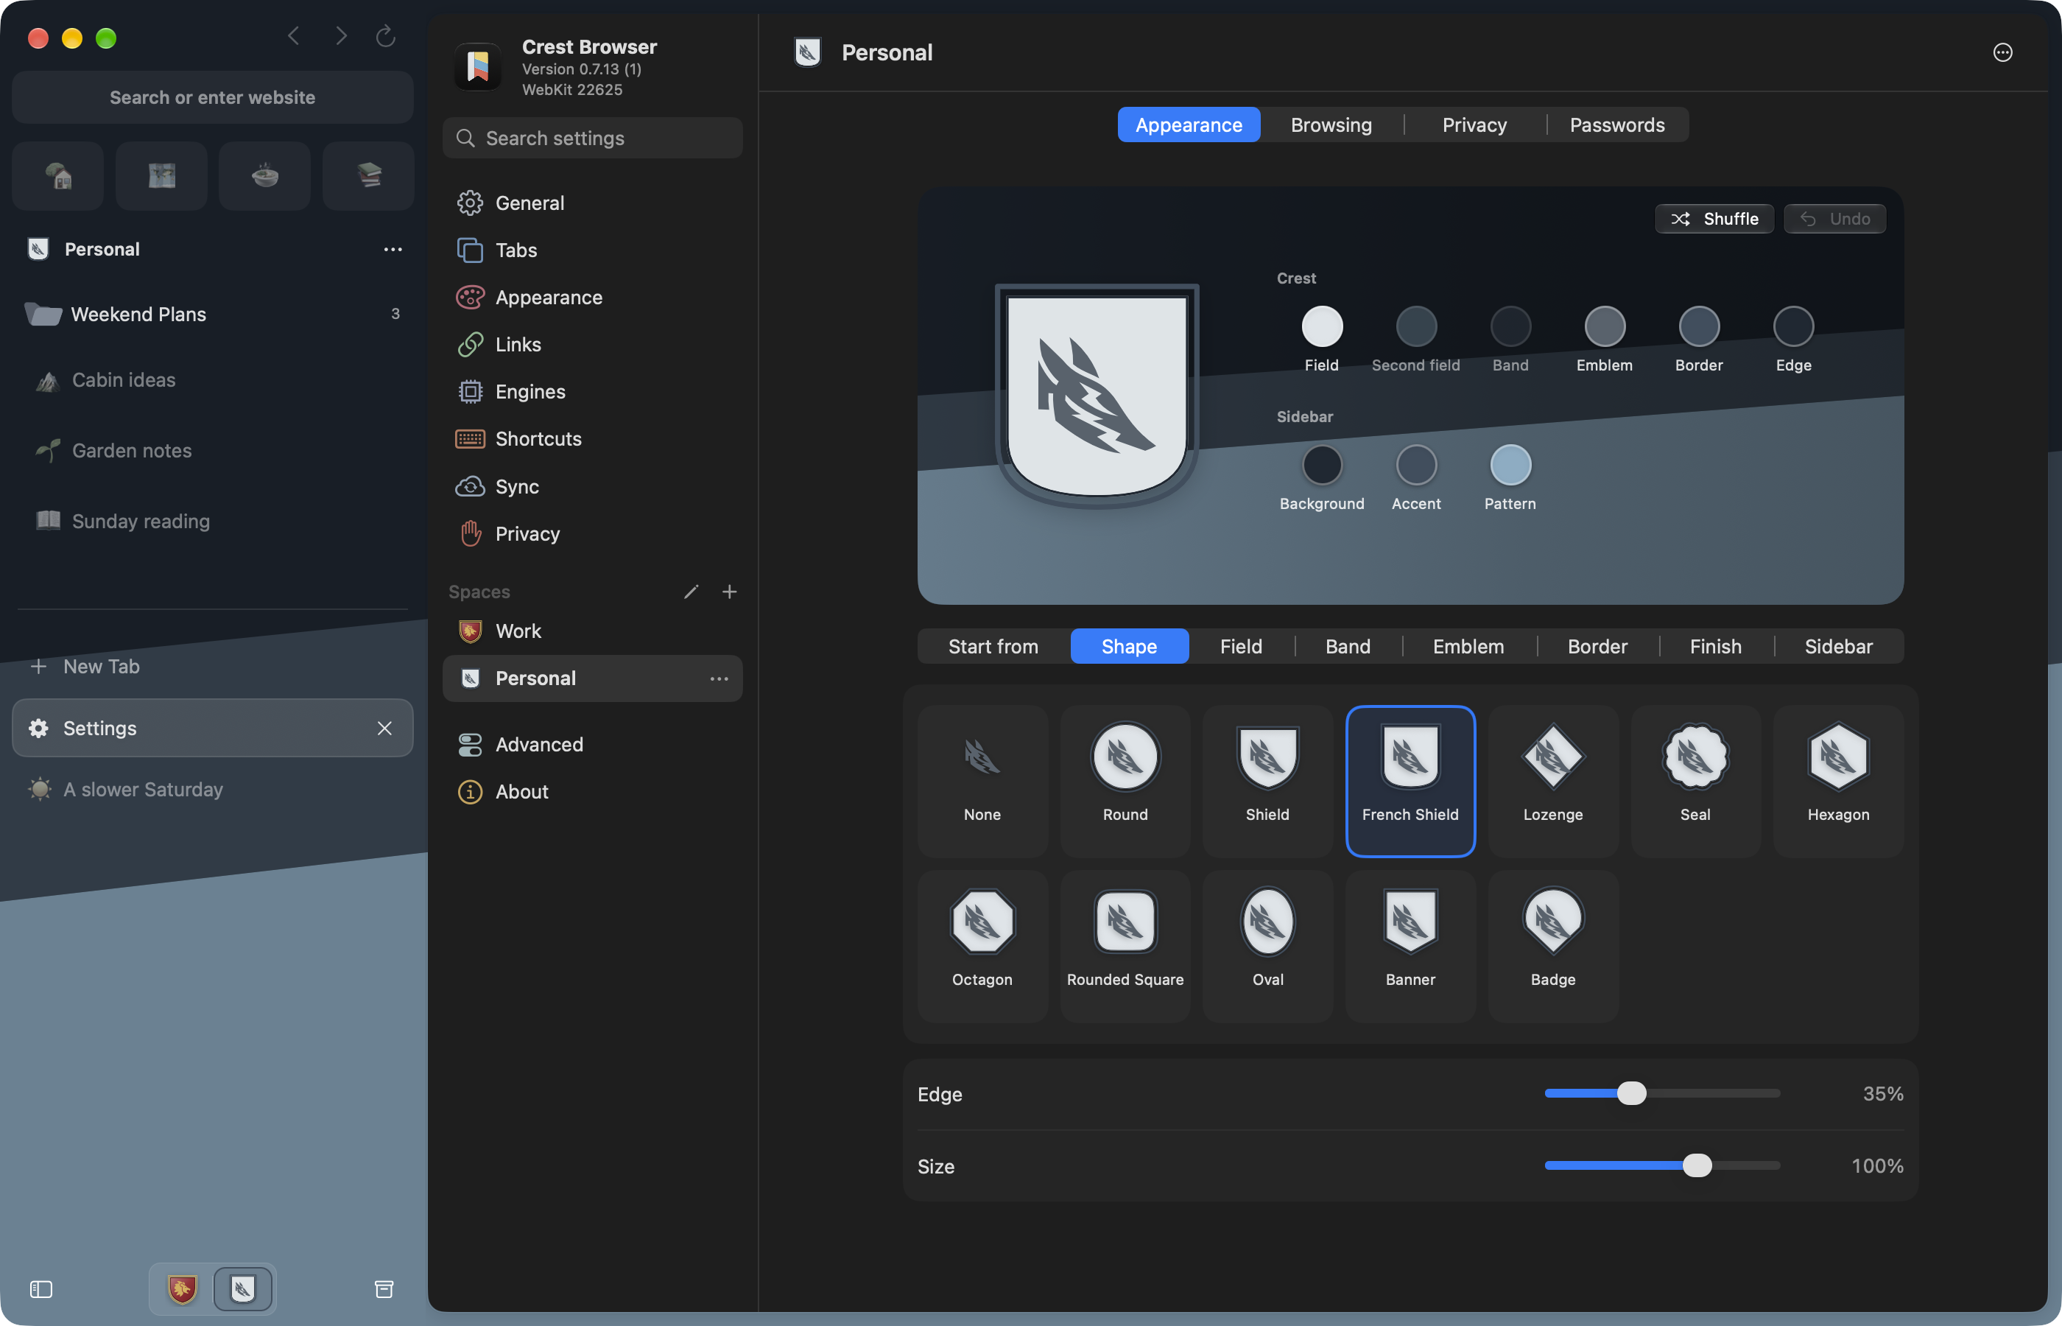Go back with the back arrow

coord(293,36)
